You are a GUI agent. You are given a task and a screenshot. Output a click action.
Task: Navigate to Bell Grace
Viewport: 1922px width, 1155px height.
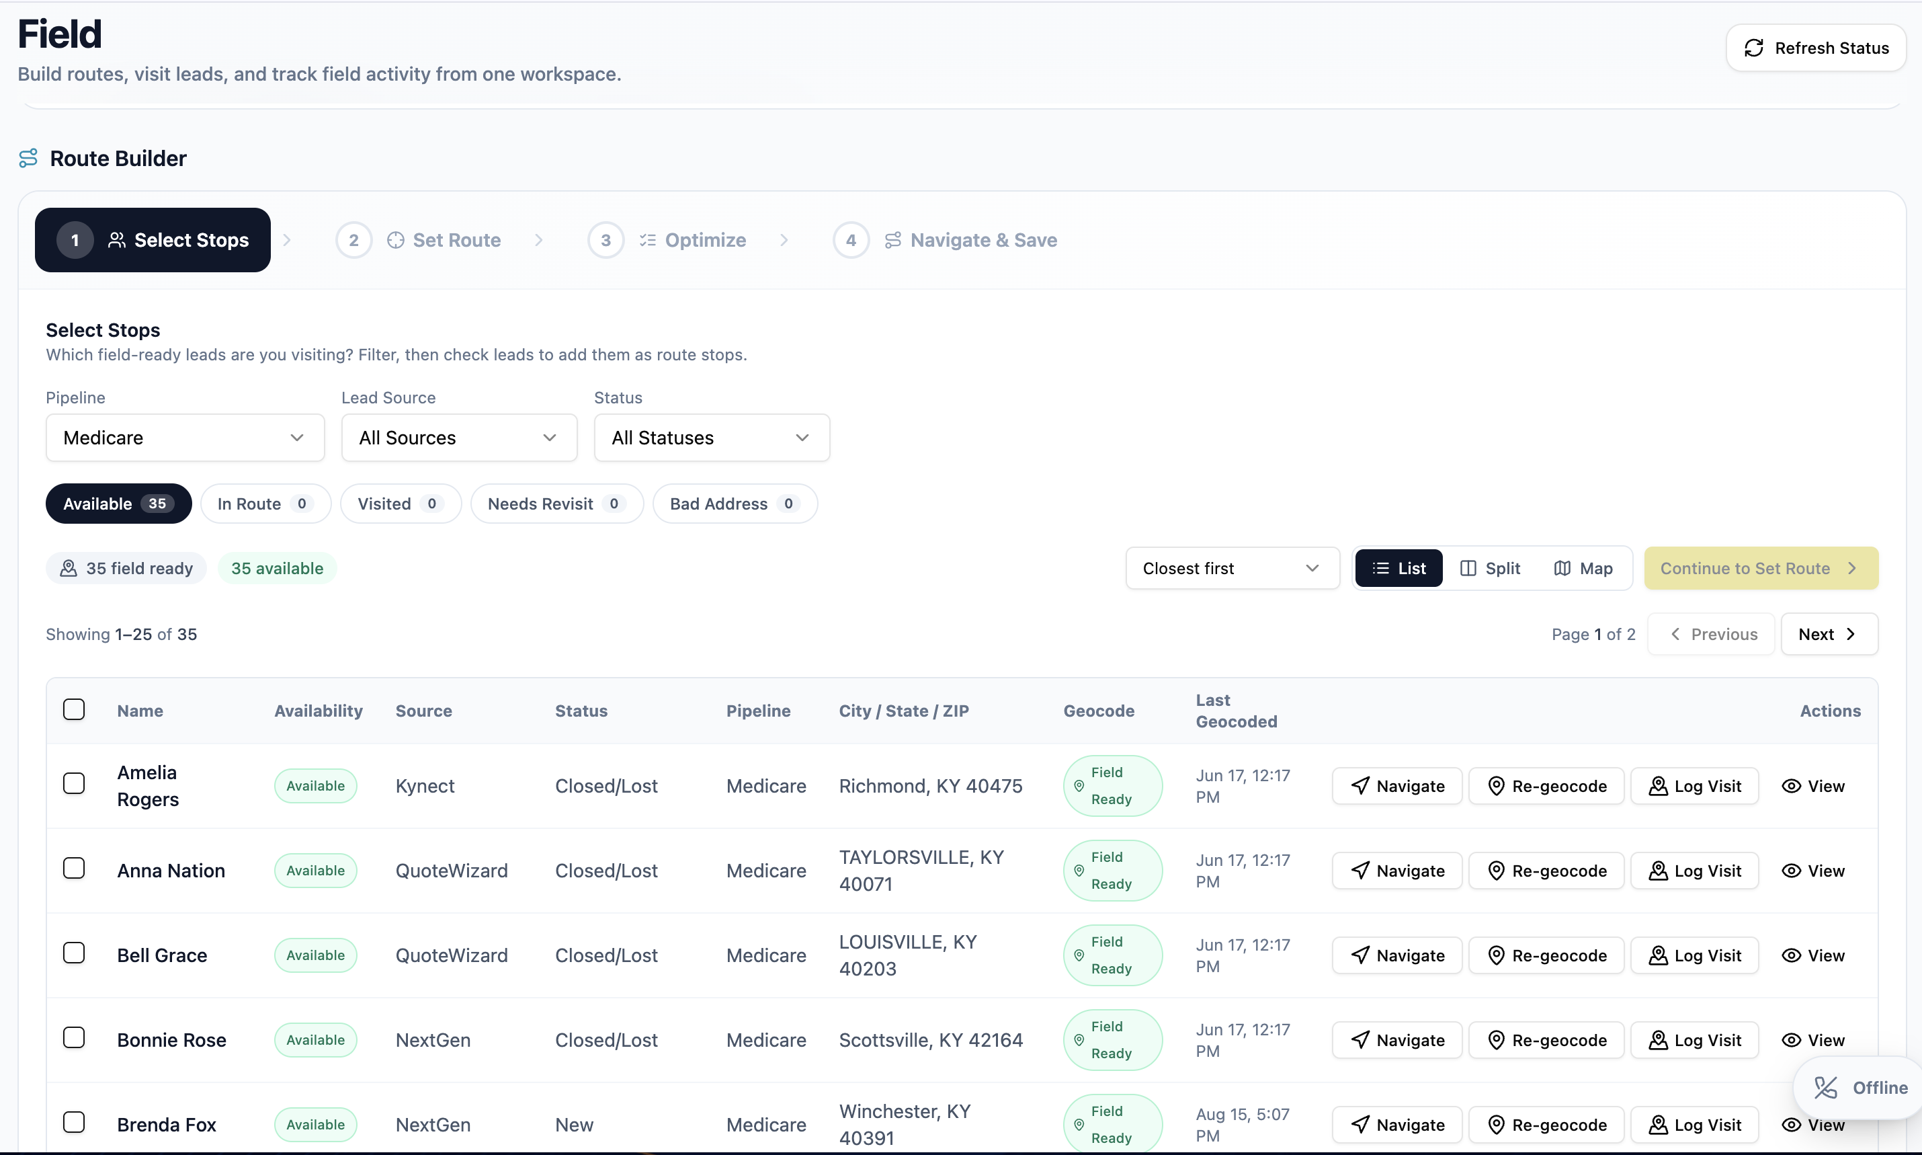coord(1397,956)
